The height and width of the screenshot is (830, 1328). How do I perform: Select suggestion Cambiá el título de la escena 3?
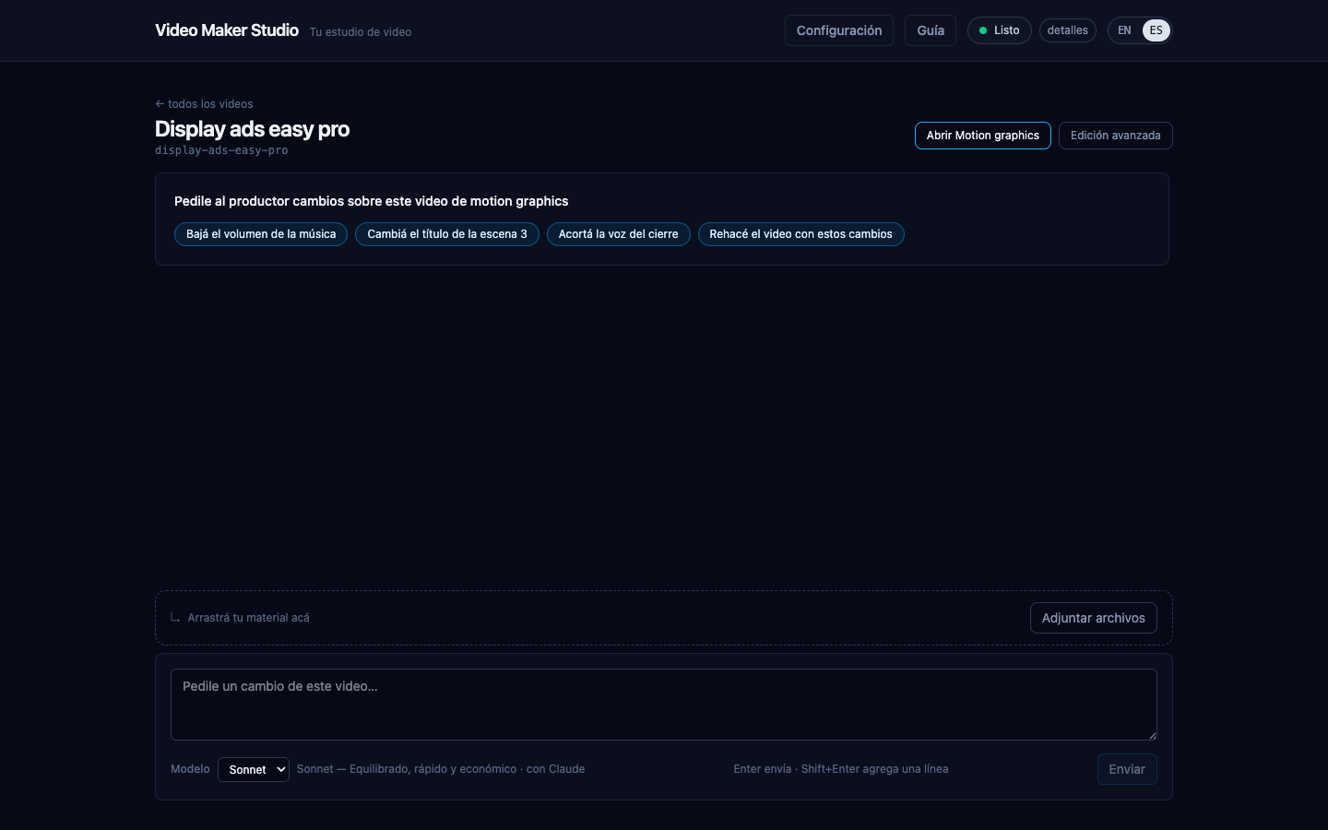[x=447, y=234]
